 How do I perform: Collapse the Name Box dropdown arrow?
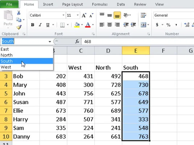[x=50, y=42]
